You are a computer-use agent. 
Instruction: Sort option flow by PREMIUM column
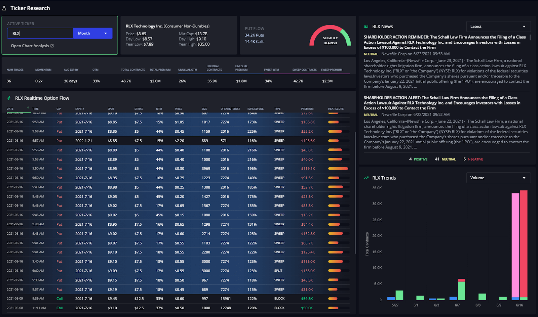(x=307, y=109)
